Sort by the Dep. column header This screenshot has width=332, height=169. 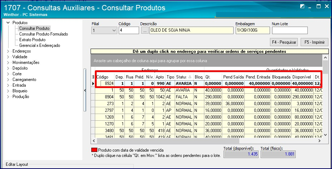point(119,77)
